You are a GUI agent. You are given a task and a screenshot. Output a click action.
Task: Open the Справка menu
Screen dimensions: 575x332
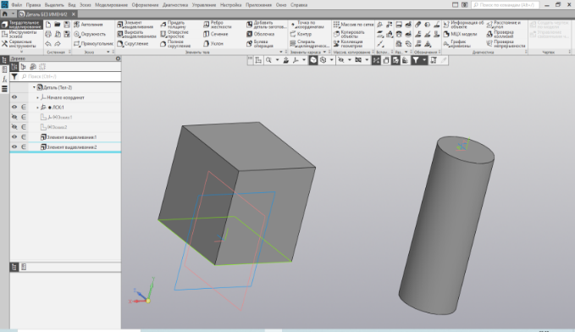pos(299,5)
